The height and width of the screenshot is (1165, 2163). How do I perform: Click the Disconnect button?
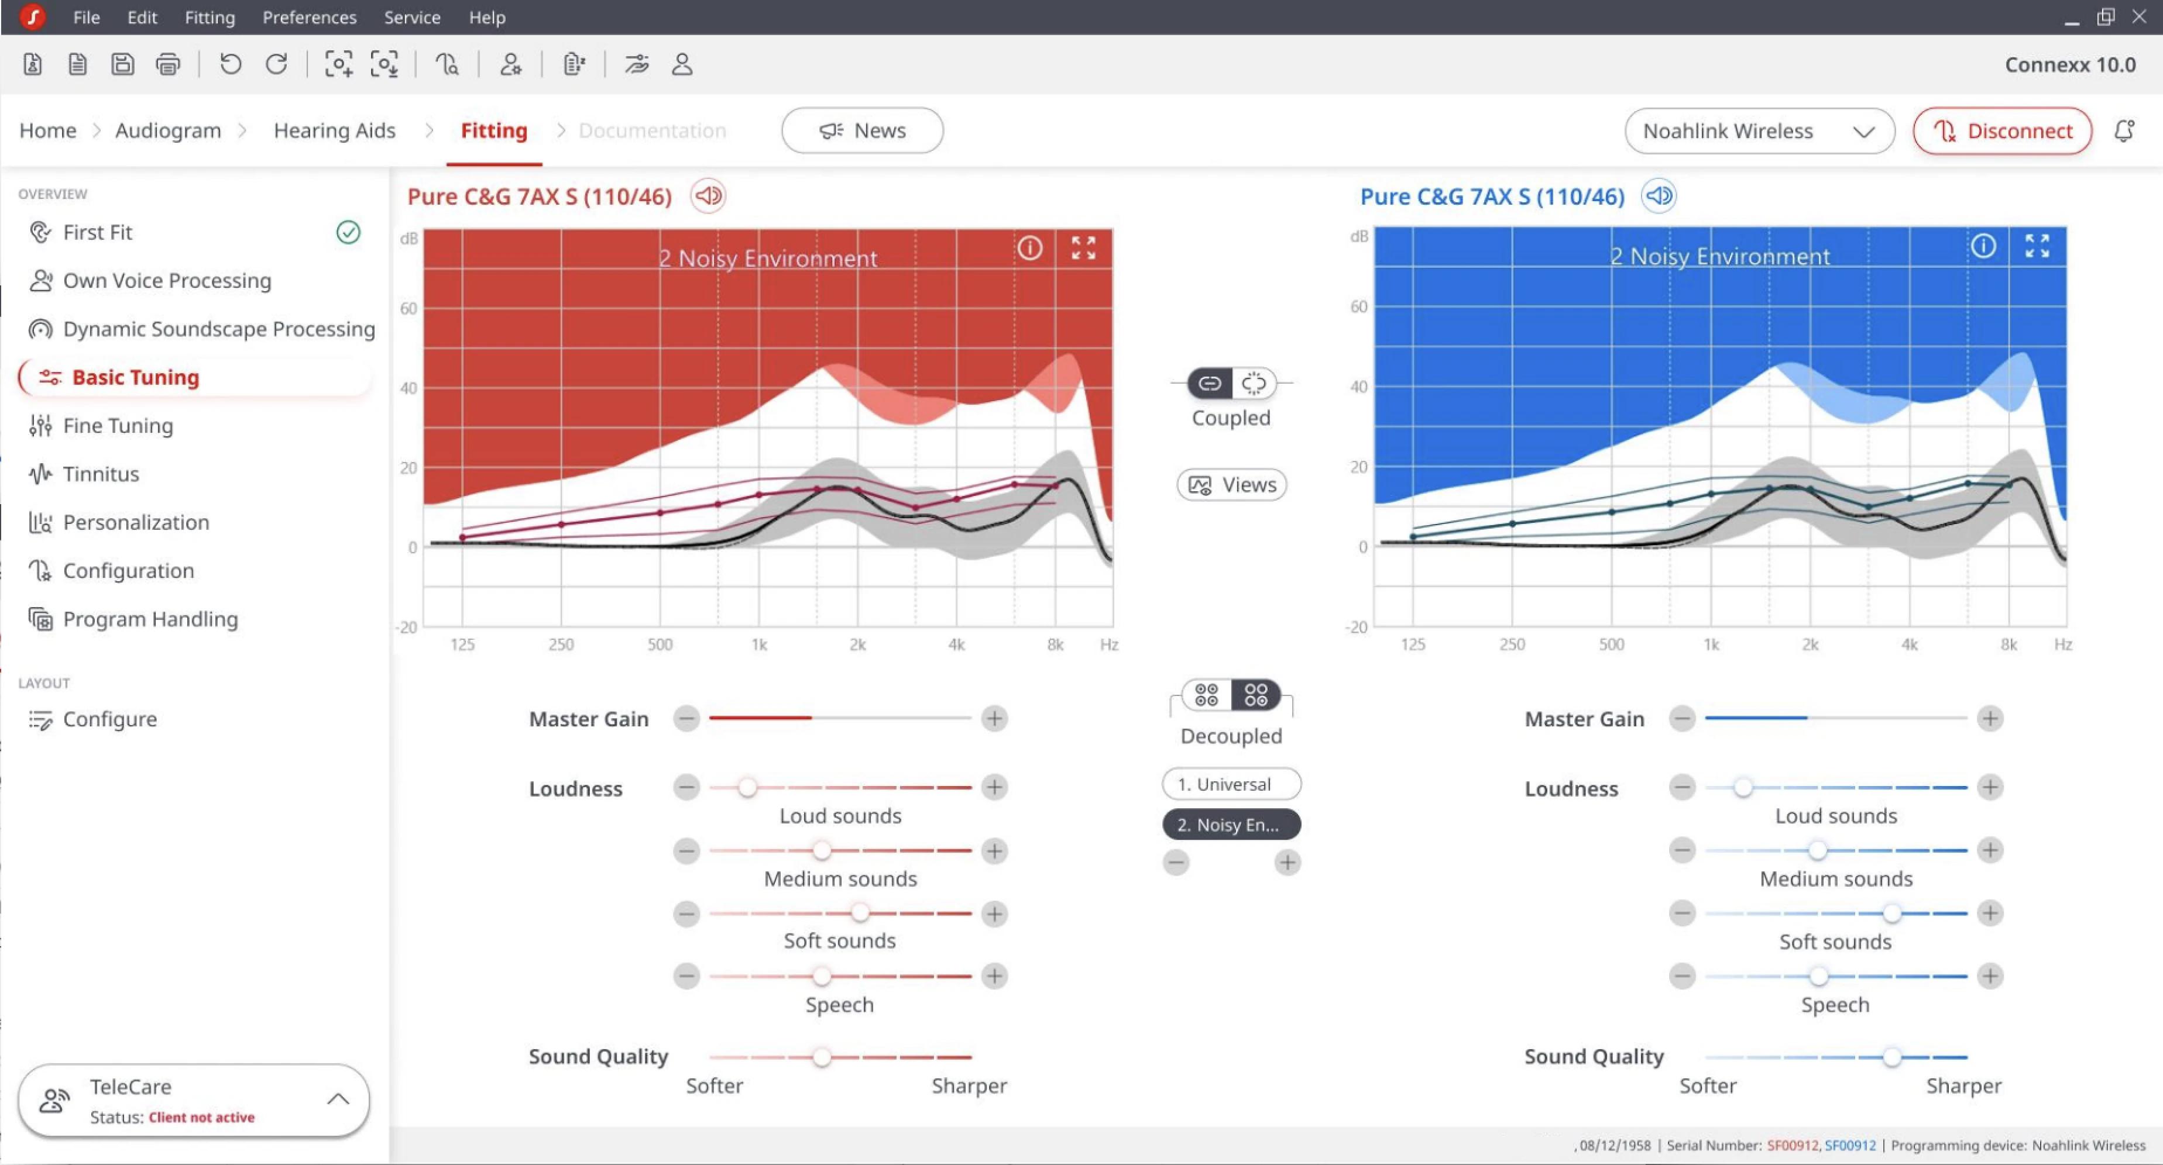click(2002, 131)
